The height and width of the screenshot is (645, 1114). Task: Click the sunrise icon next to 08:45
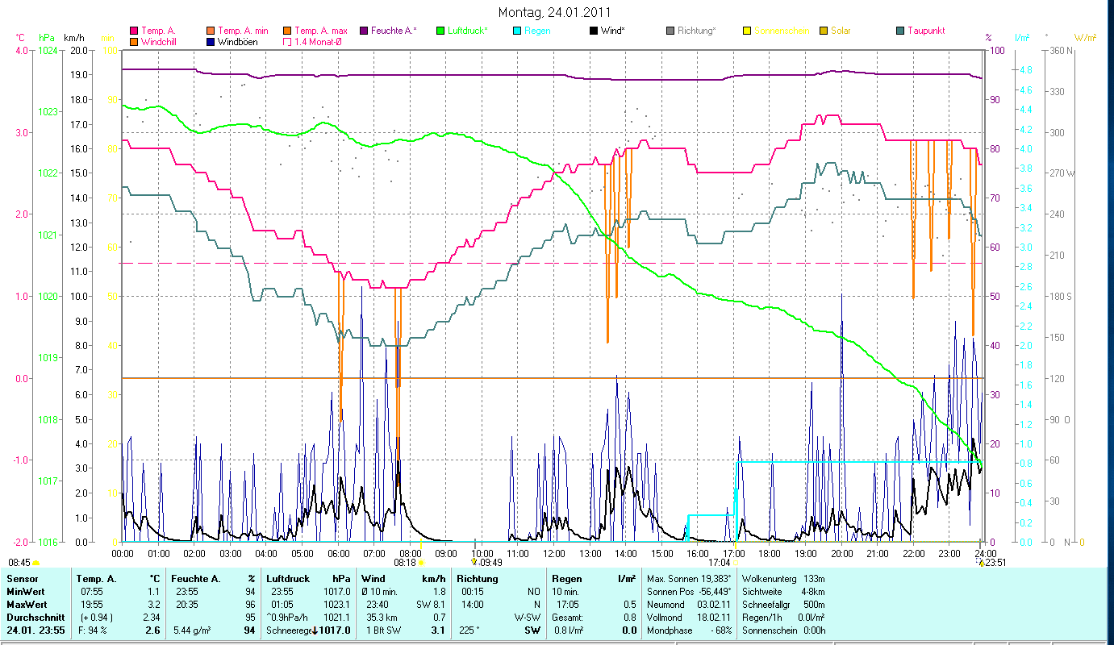(x=36, y=563)
